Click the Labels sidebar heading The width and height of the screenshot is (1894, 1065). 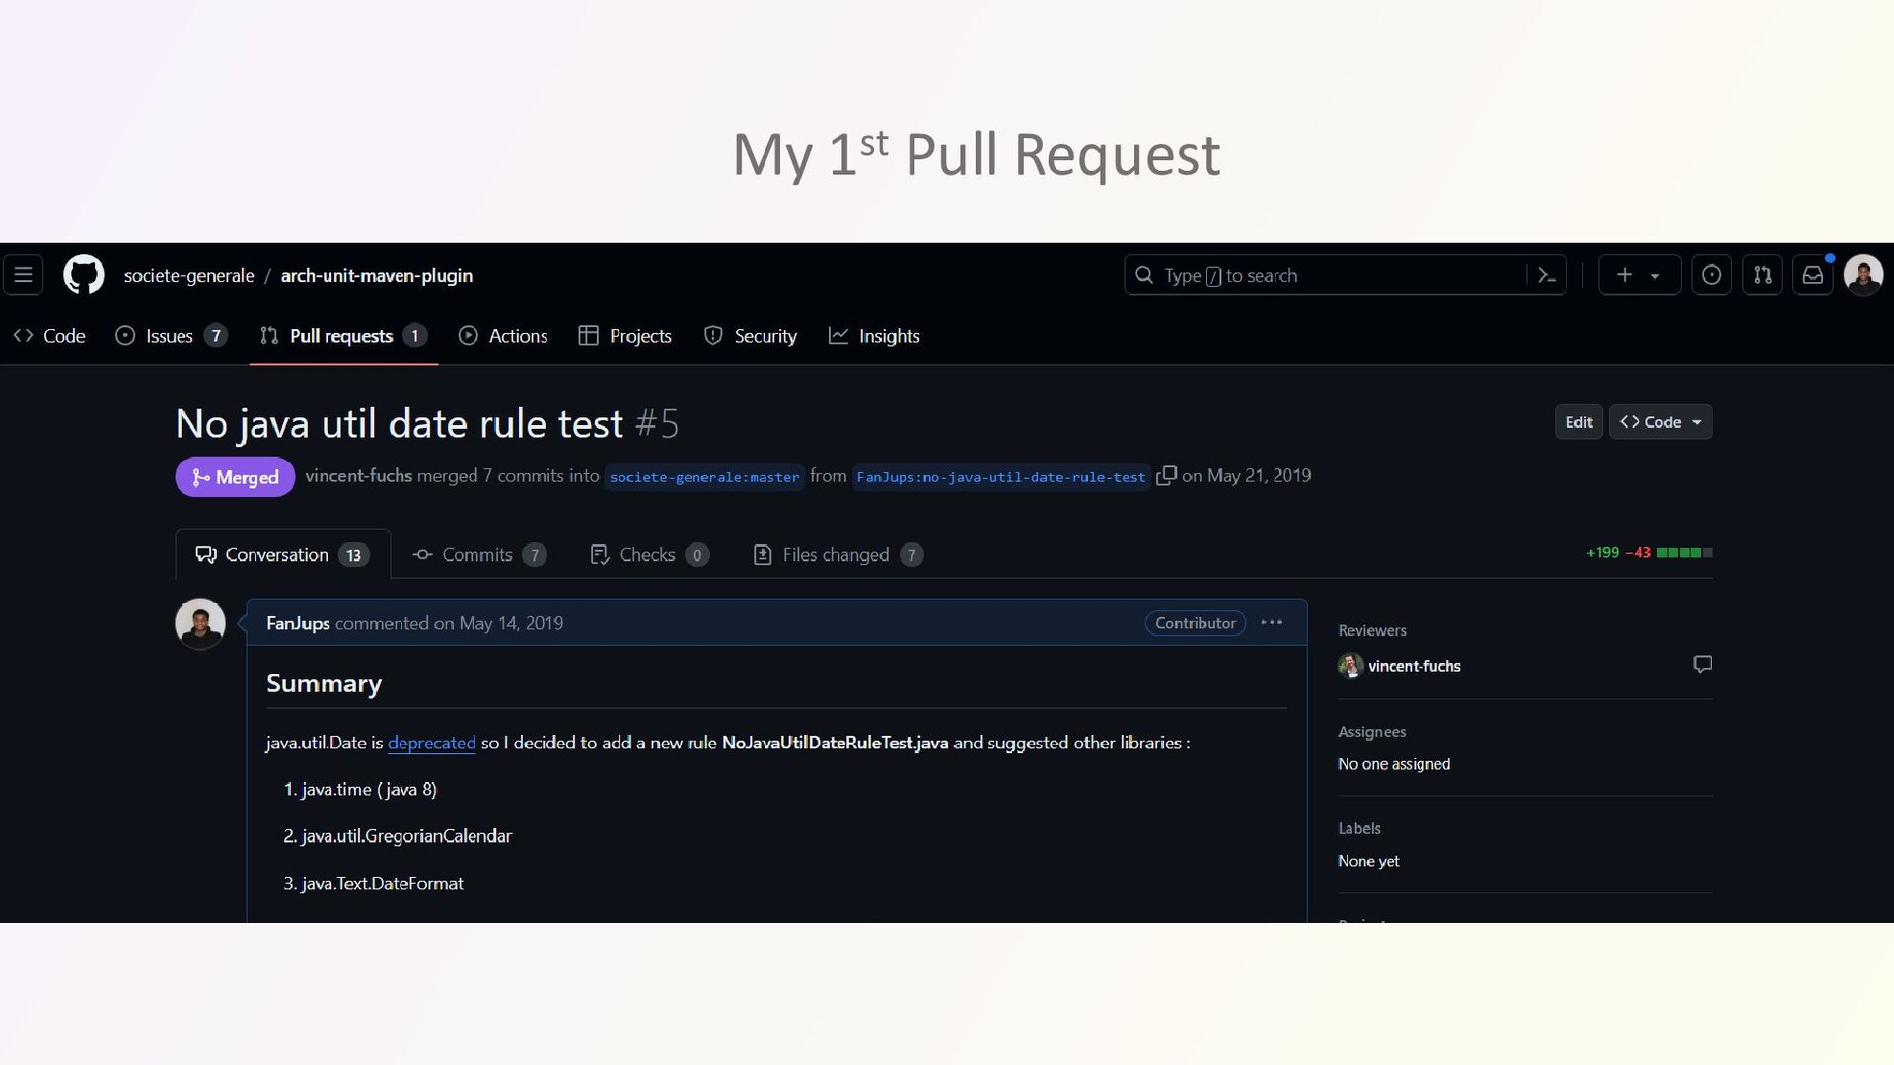(x=1358, y=828)
